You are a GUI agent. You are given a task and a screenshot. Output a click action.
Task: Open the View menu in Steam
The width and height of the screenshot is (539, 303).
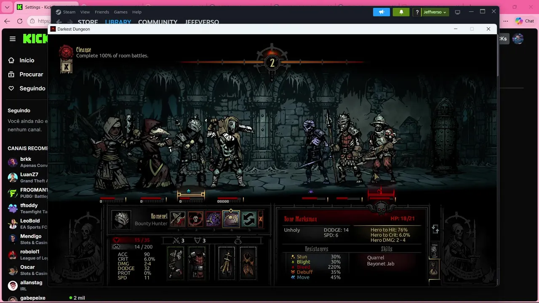(x=85, y=12)
